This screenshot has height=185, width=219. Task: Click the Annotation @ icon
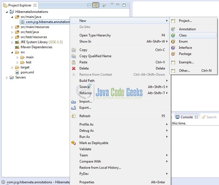pyautogui.click(x=173, y=29)
